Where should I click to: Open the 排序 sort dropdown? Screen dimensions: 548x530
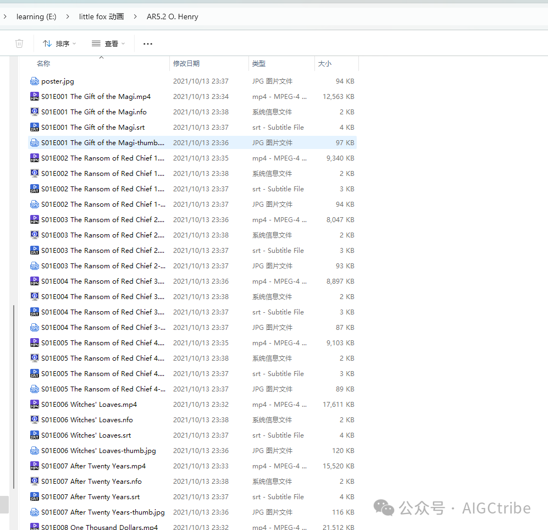pos(59,43)
